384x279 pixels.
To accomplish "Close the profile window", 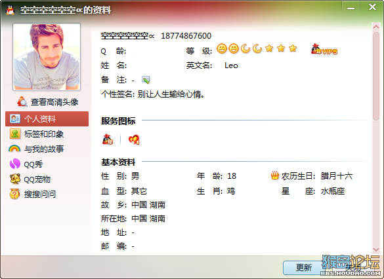I will 372,7.
